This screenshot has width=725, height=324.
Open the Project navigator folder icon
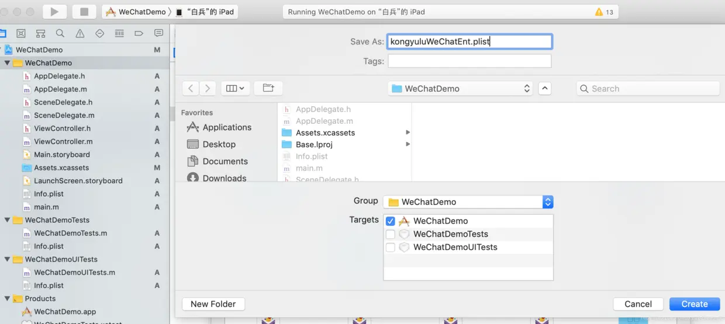coord(2,33)
